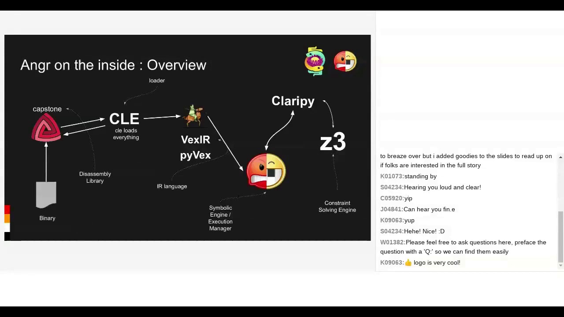This screenshot has width=564, height=317.
Task: Click the large angr angry-face logo
Action: point(266,171)
